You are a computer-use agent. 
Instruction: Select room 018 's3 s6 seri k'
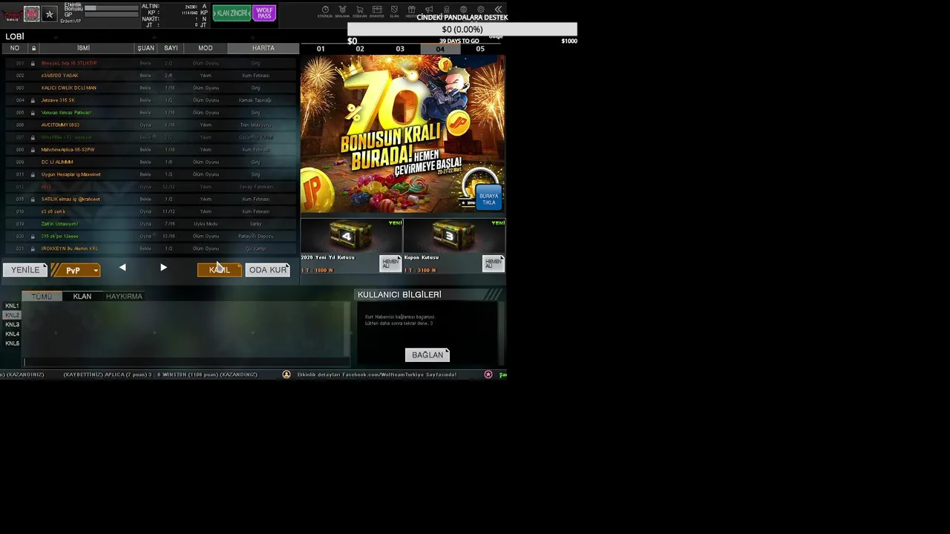(150, 211)
